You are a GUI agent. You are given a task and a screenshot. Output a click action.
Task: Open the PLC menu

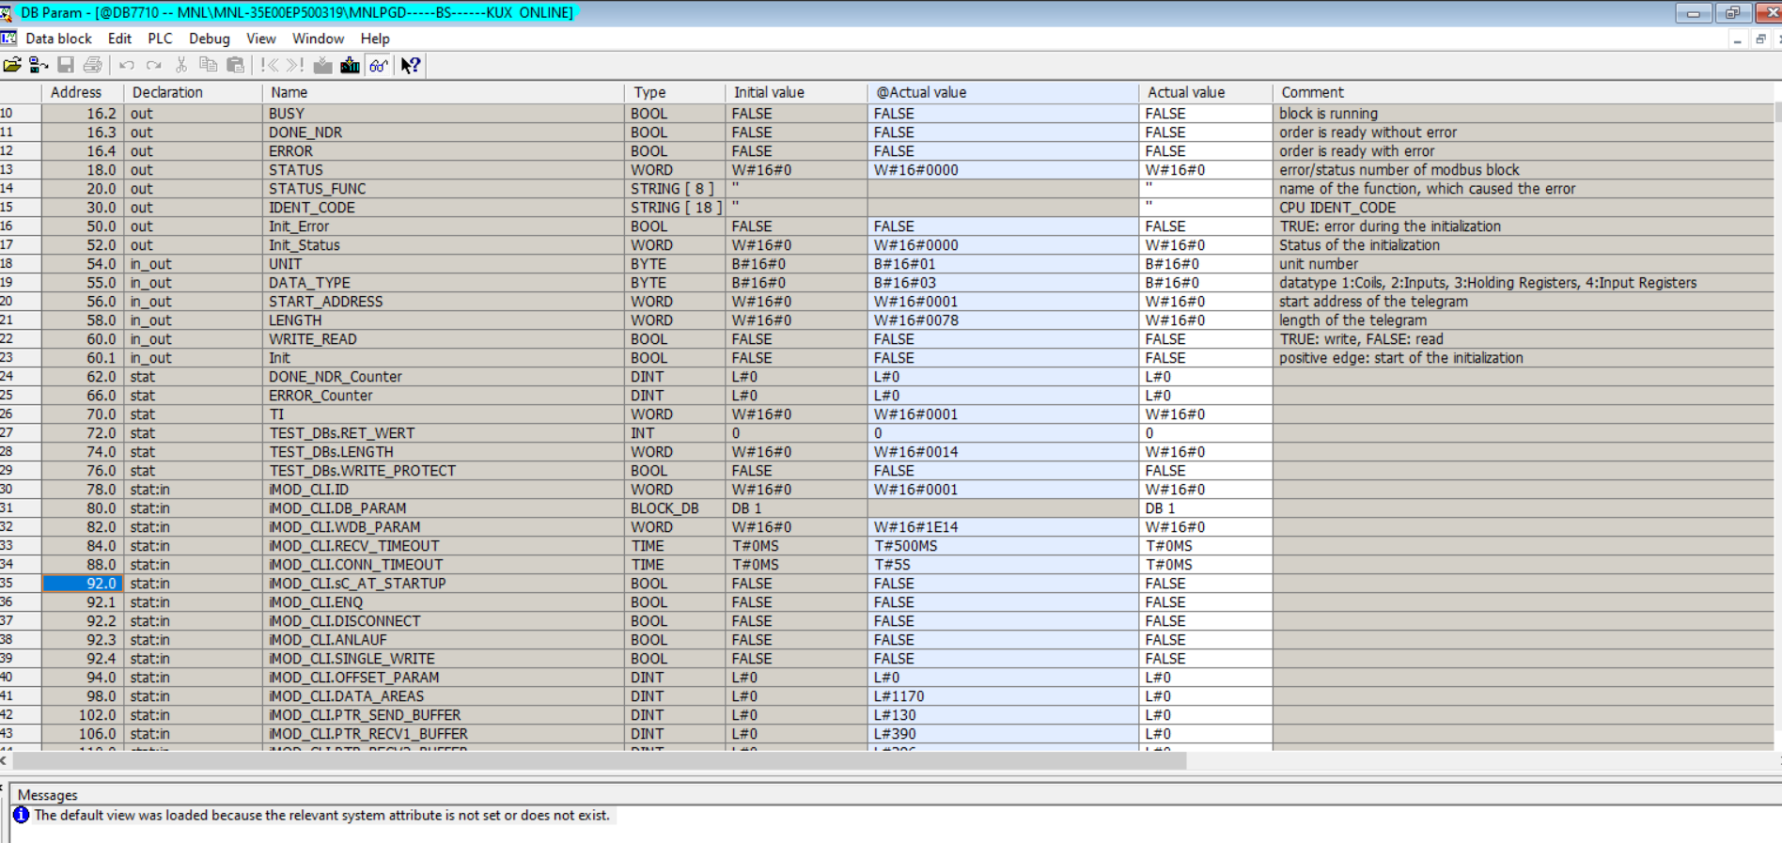(x=160, y=39)
